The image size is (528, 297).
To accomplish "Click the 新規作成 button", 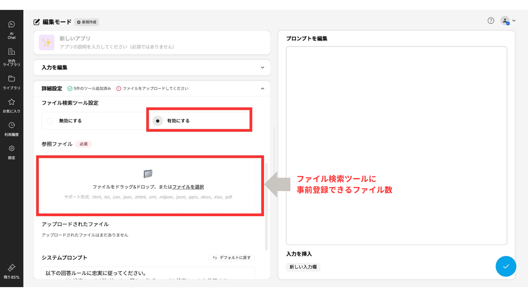I will pos(87,22).
